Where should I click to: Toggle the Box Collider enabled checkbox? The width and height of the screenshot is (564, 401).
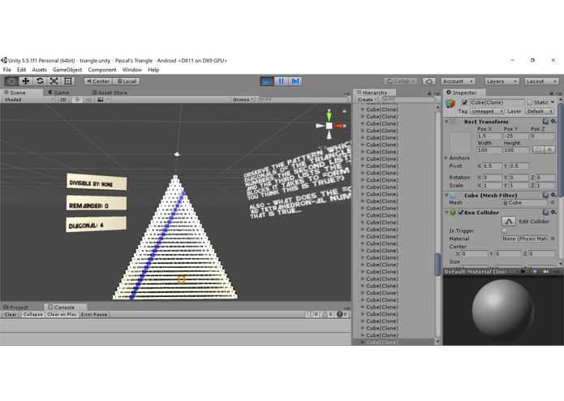coord(460,213)
